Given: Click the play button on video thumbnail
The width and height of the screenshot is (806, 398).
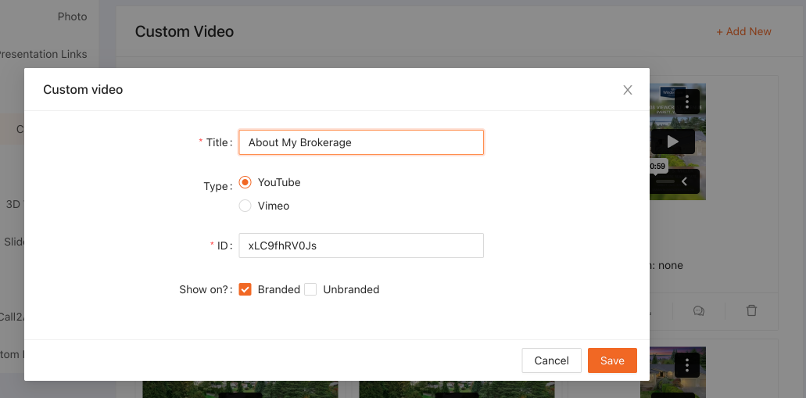Looking at the screenshot, I should click(x=672, y=142).
